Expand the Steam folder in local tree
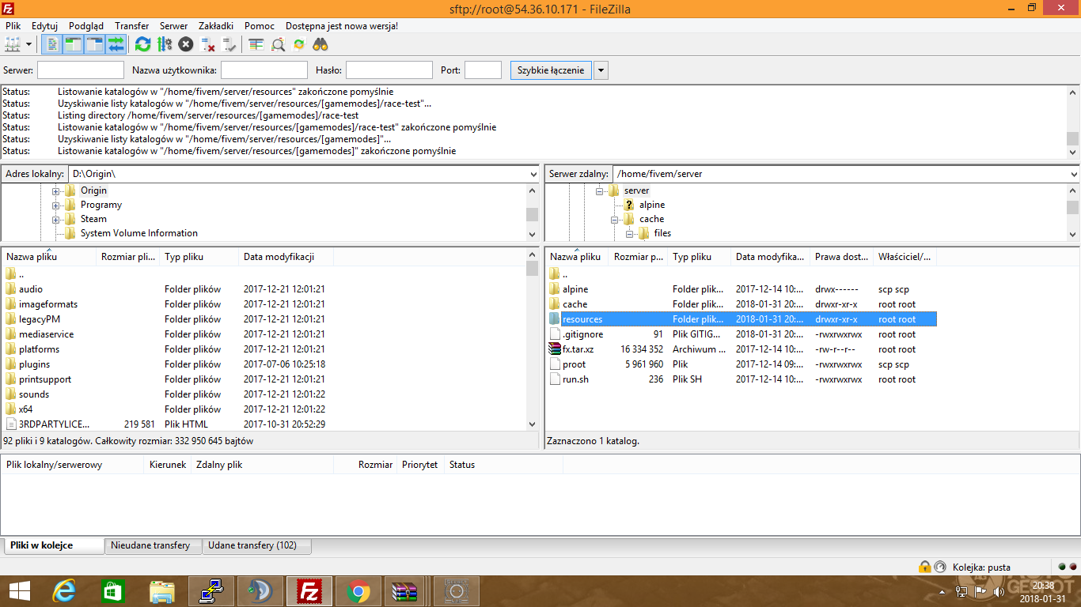Image resolution: width=1081 pixels, height=607 pixels. pyautogui.click(x=56, y=220)
